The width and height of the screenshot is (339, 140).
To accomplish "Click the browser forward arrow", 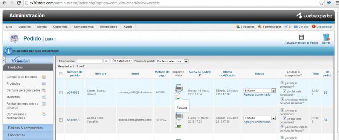I will pyautogui.click(x=11, y=3).
